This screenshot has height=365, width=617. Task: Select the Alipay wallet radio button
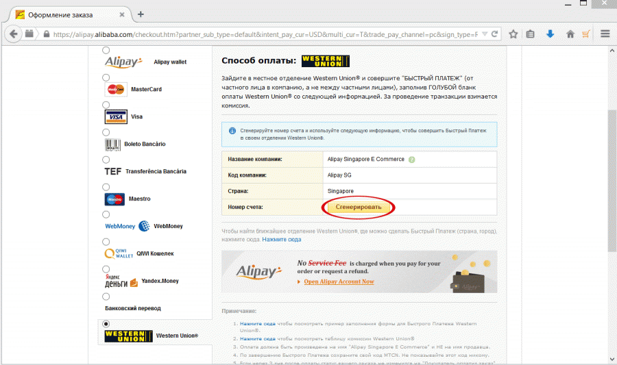tap(106, 50)
